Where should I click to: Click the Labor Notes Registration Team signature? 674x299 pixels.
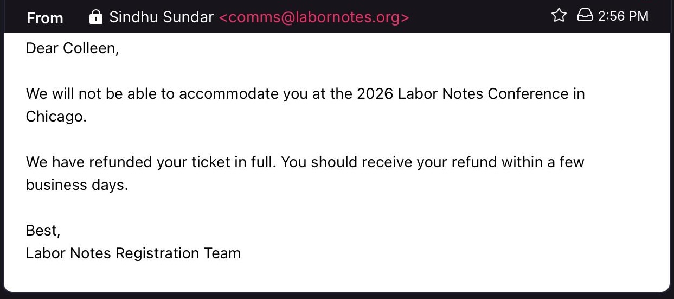point(133,253)
